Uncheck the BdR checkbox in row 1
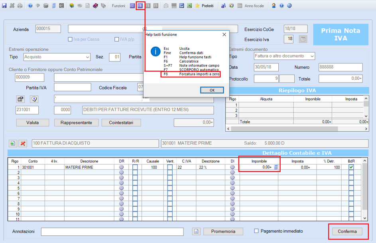 pos(351,167)
